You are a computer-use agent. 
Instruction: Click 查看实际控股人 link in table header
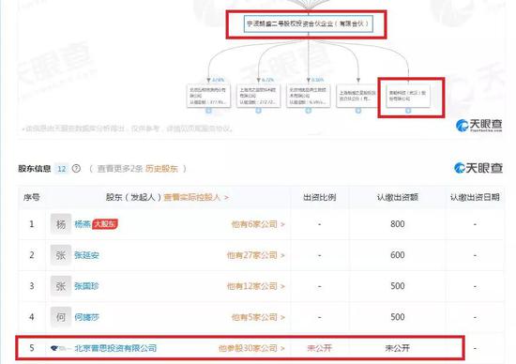(196, 197)
